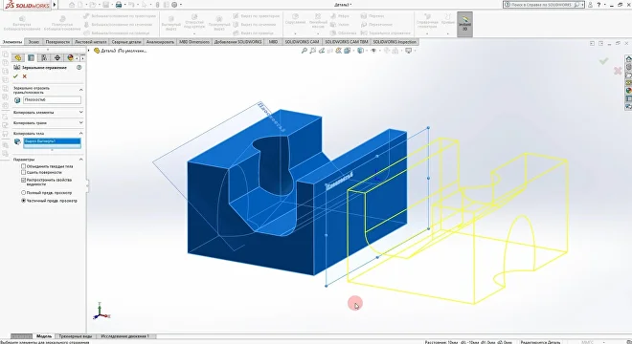Image resolution: width=632 pixels, height=344 pixels.
Task: Click the Zoom to Fit magnifier icon
Action: click(x=305, y=51)
